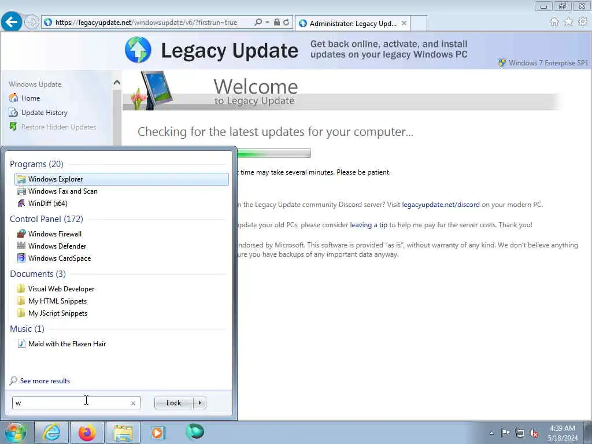
Task: Open the Control Panel (172) results header
Action: pos(46,219)
